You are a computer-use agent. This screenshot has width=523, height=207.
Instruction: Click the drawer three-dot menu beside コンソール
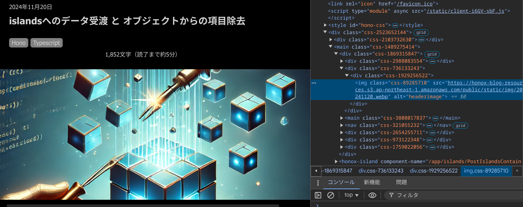click(318, 183)
